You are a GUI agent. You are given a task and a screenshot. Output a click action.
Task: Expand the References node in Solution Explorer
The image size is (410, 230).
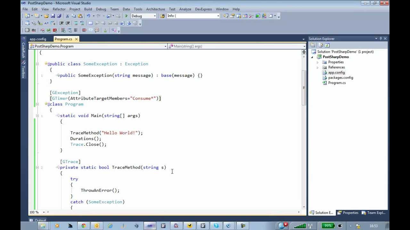[x=318, y=67]
